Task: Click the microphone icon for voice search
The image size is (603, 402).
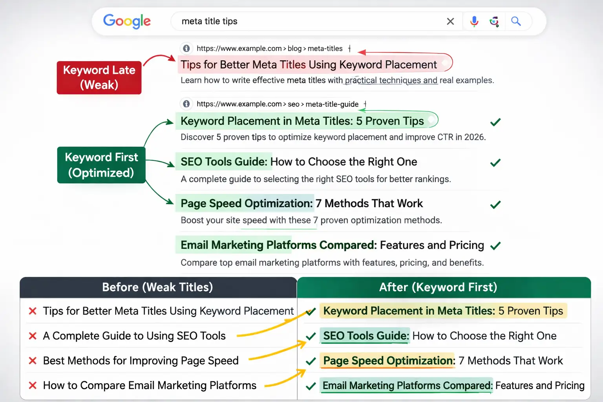Action: [x=474, y=21]
